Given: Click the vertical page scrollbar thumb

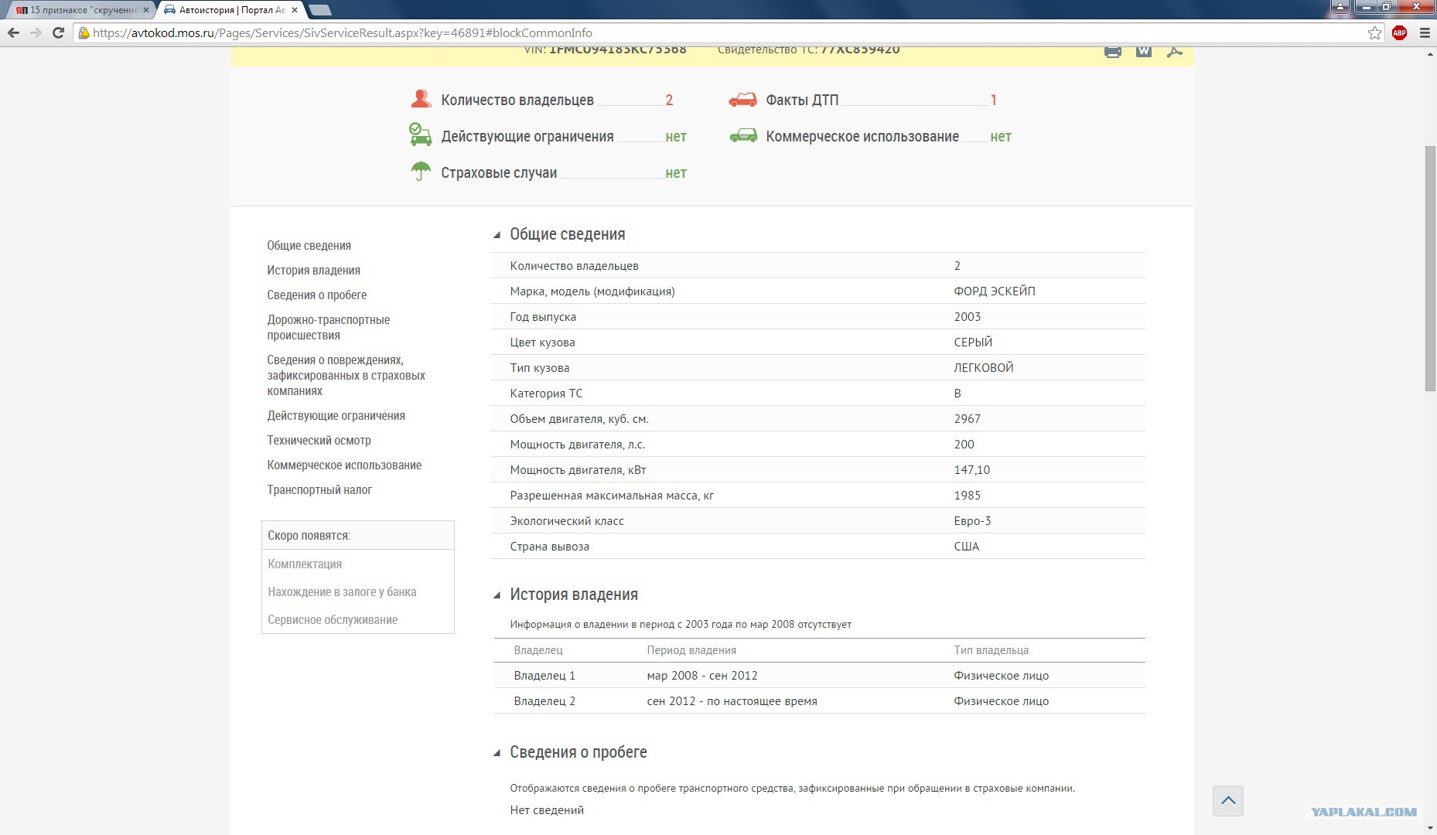Looking at the screenshot, I should [x=1430, y=268].
